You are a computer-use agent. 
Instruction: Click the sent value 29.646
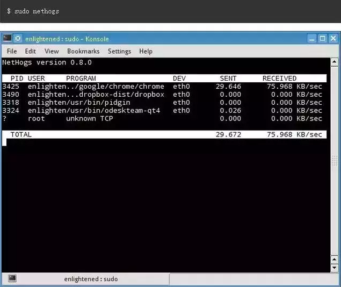click(x=228, y=87)
